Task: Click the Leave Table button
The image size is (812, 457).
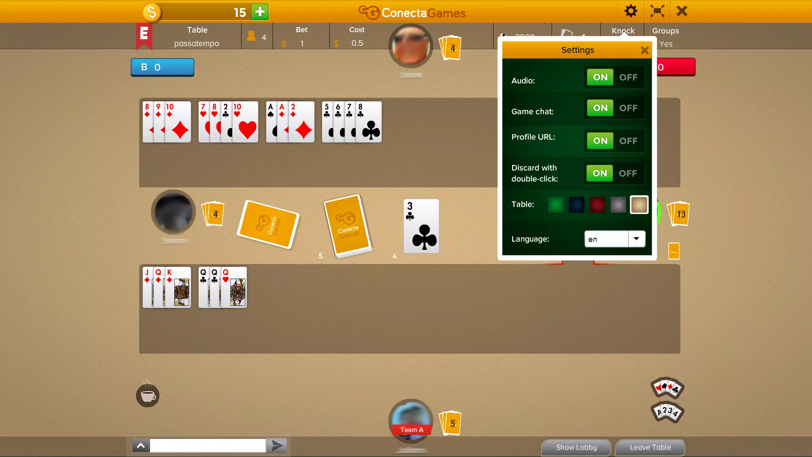Action: 650,447
